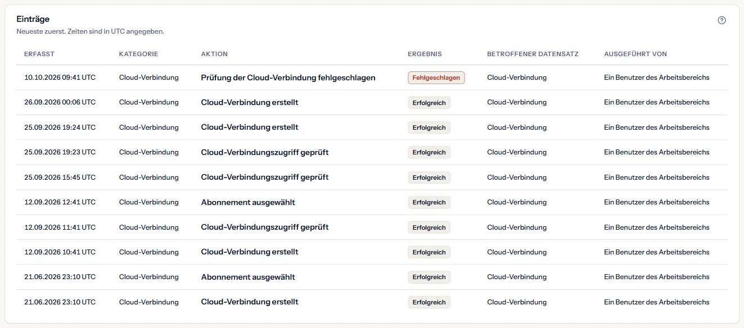Click the ERFASST column header
744x328 pixels.
[39, 54]
